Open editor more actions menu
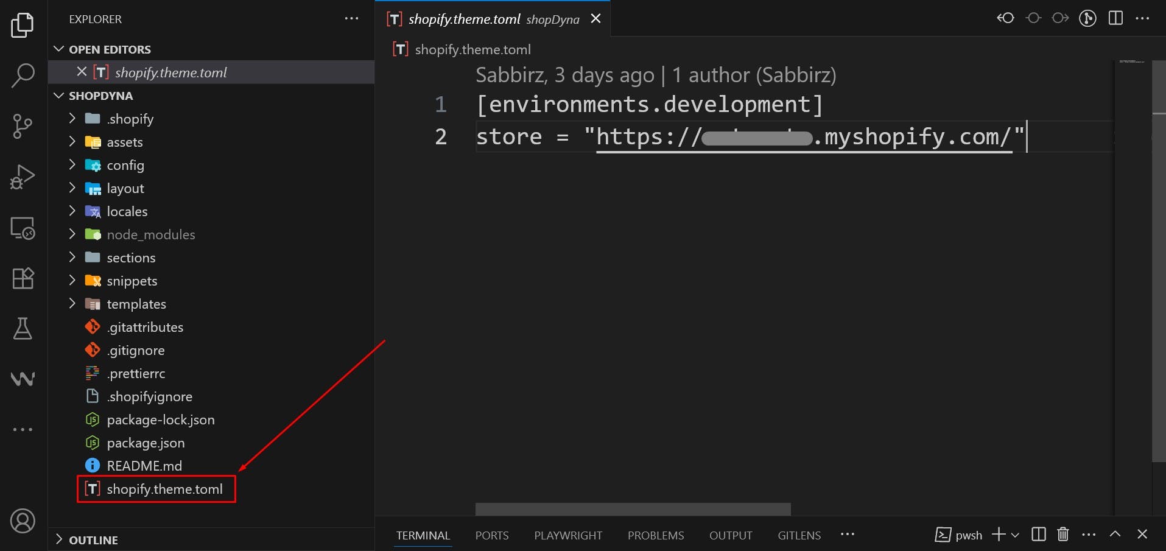Viewport: 1166px width, 551px height. pyautogui.click(x=1142, y=18)
